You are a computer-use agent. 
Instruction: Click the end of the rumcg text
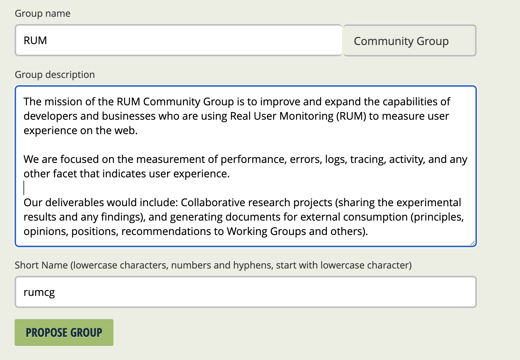(x=56, y=292)
